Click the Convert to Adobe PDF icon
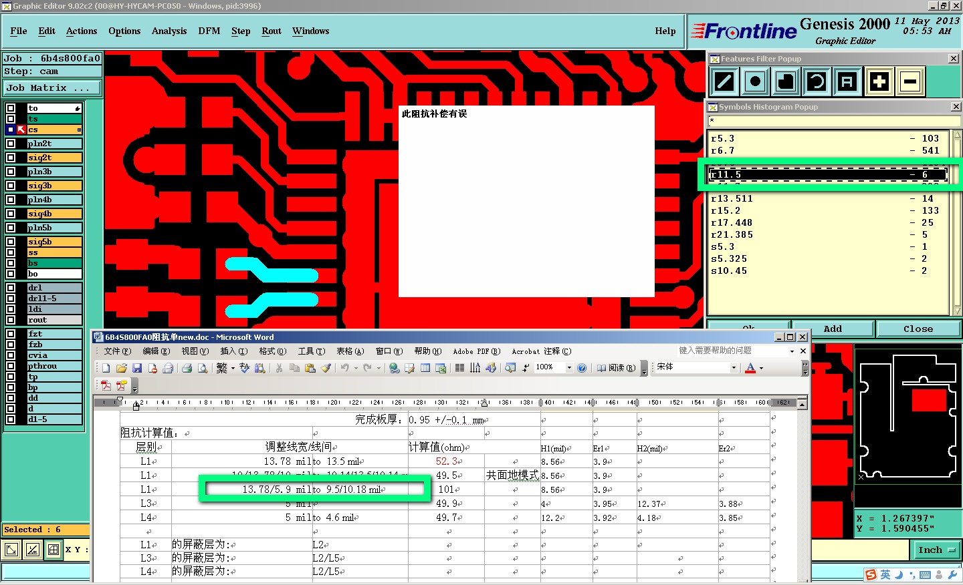963x585 pixels. [106, 385]
